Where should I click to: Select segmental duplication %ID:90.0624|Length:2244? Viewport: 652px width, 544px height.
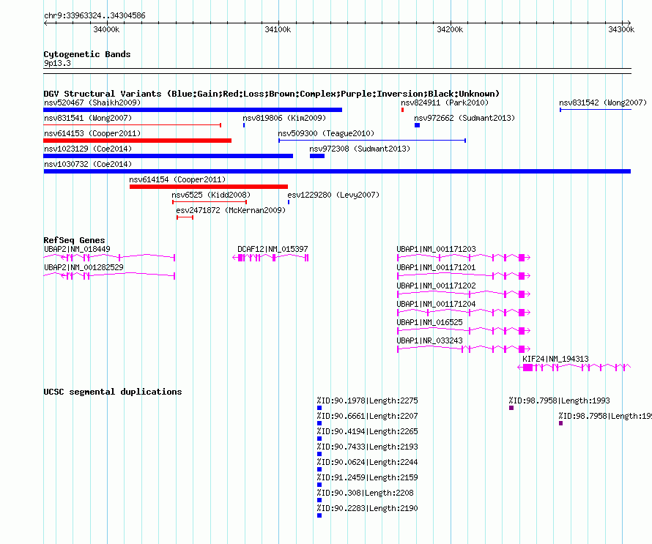367,462
